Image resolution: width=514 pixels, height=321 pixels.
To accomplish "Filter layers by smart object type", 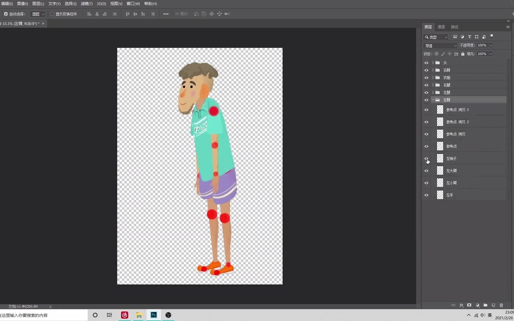I will [484, 37].
